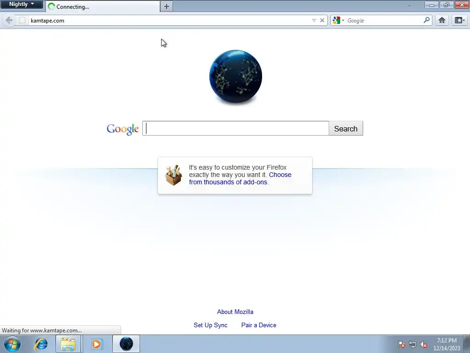
Task: Open the bookmarks menu button
Action: [x=459, y=20]
